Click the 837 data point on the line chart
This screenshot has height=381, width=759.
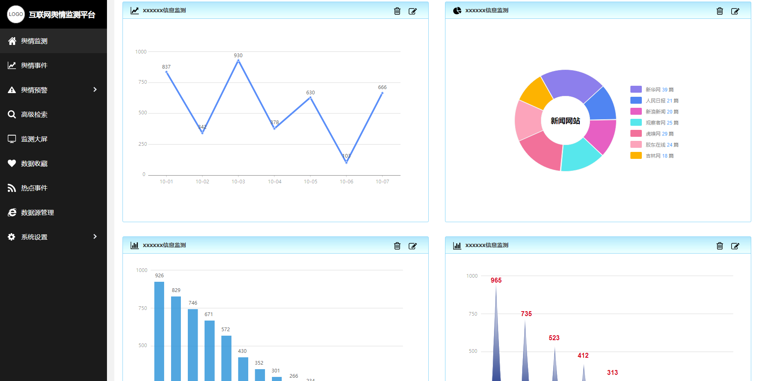tap(166, 72)
